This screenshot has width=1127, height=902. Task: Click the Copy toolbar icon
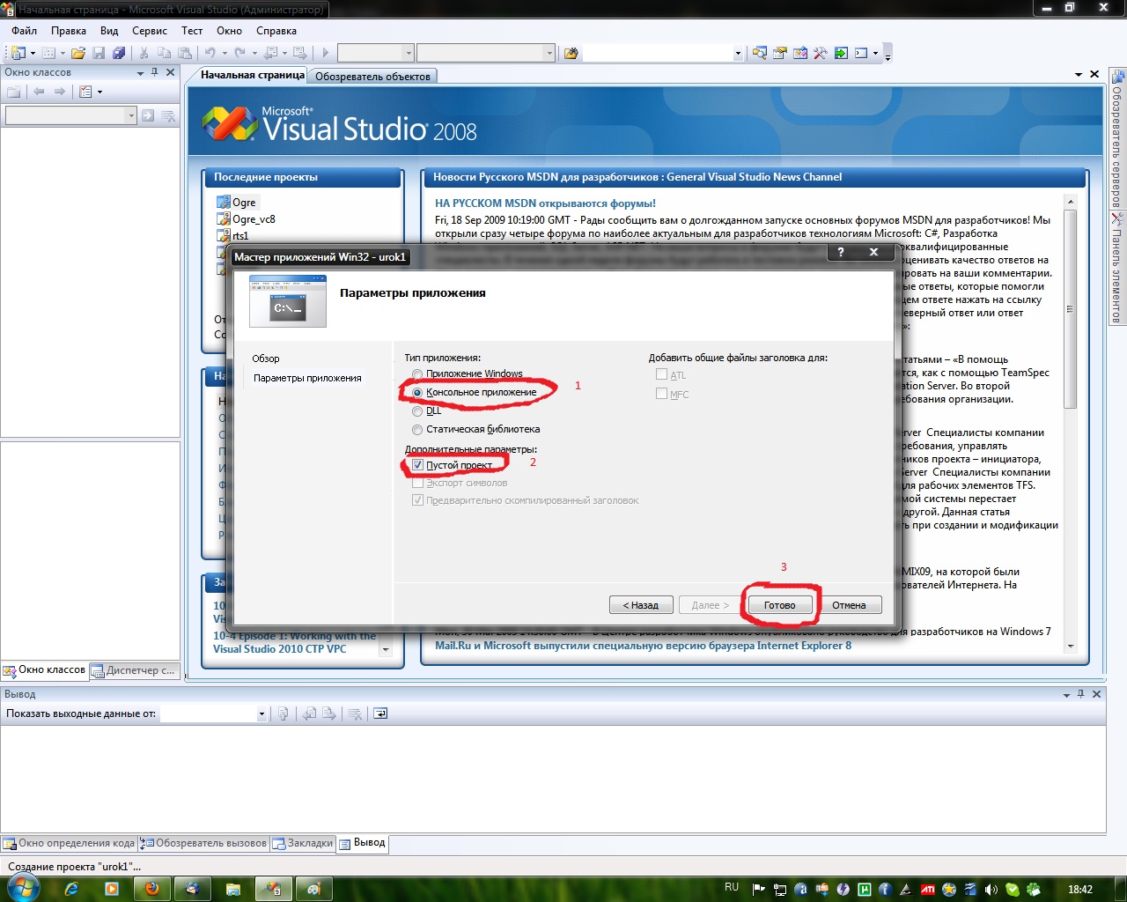[x=164, y=53]
